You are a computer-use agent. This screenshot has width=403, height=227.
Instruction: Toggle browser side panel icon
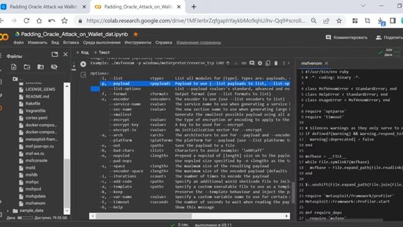pos(393,21)
